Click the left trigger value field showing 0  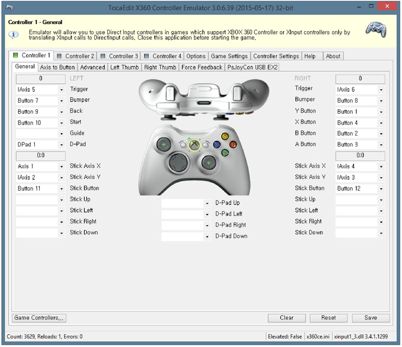point(40,79)
